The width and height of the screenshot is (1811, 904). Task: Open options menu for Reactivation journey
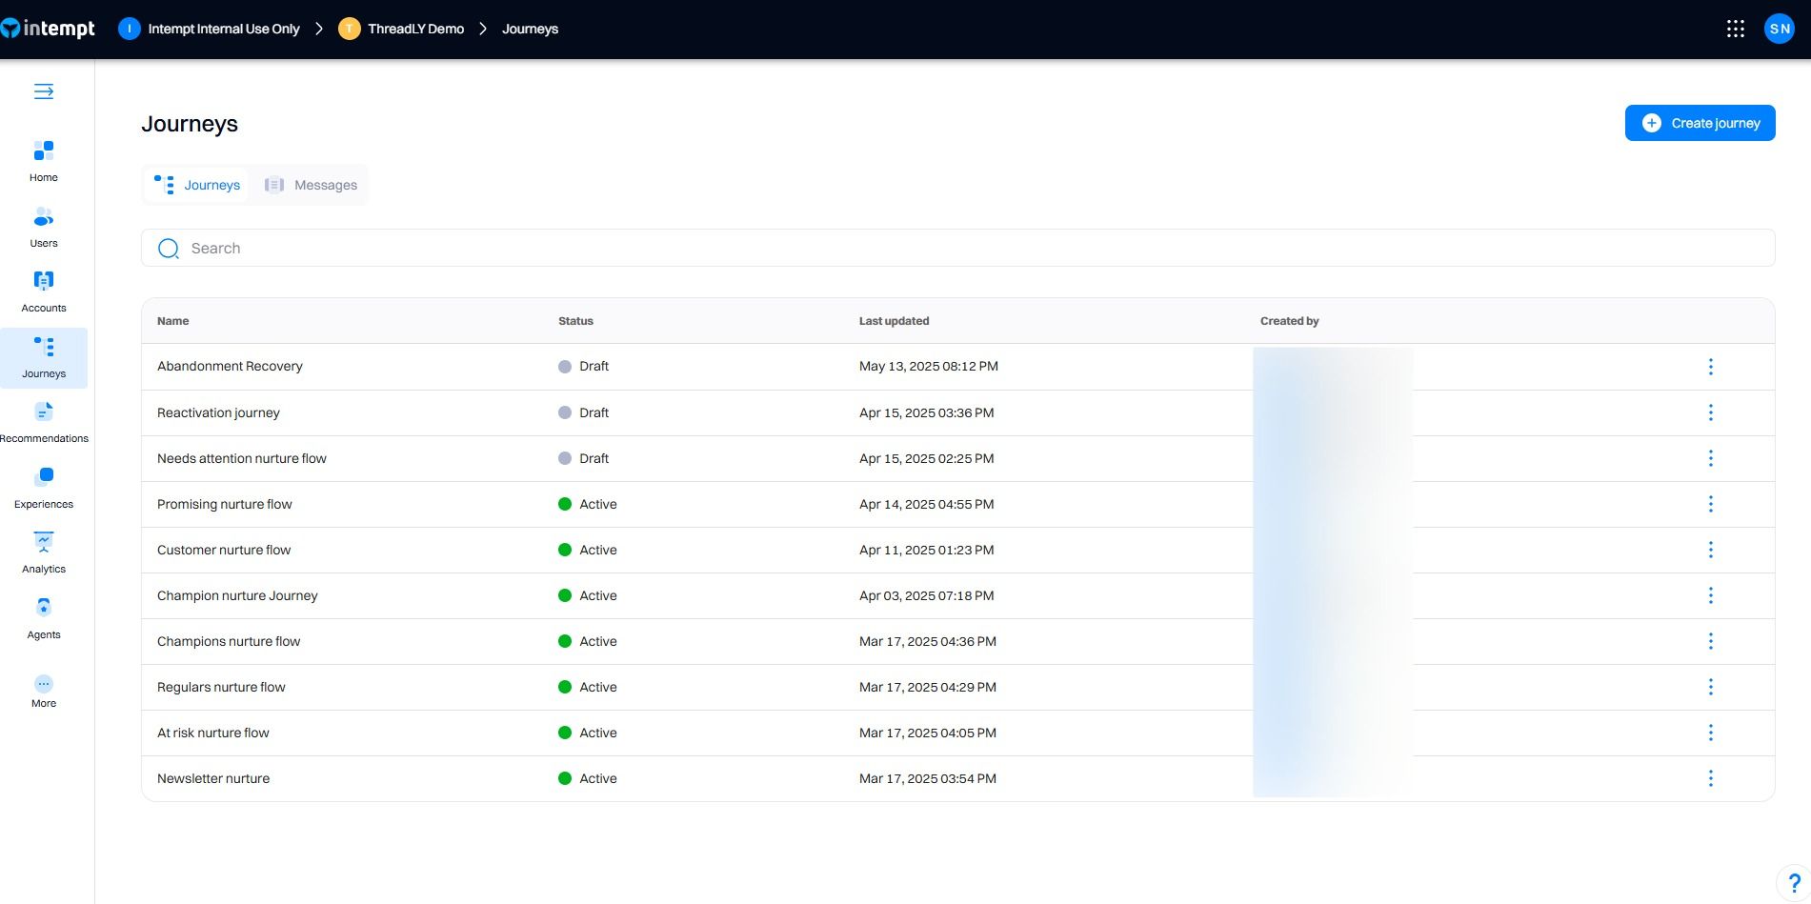pyautogui.click(x=1711, y=412)
